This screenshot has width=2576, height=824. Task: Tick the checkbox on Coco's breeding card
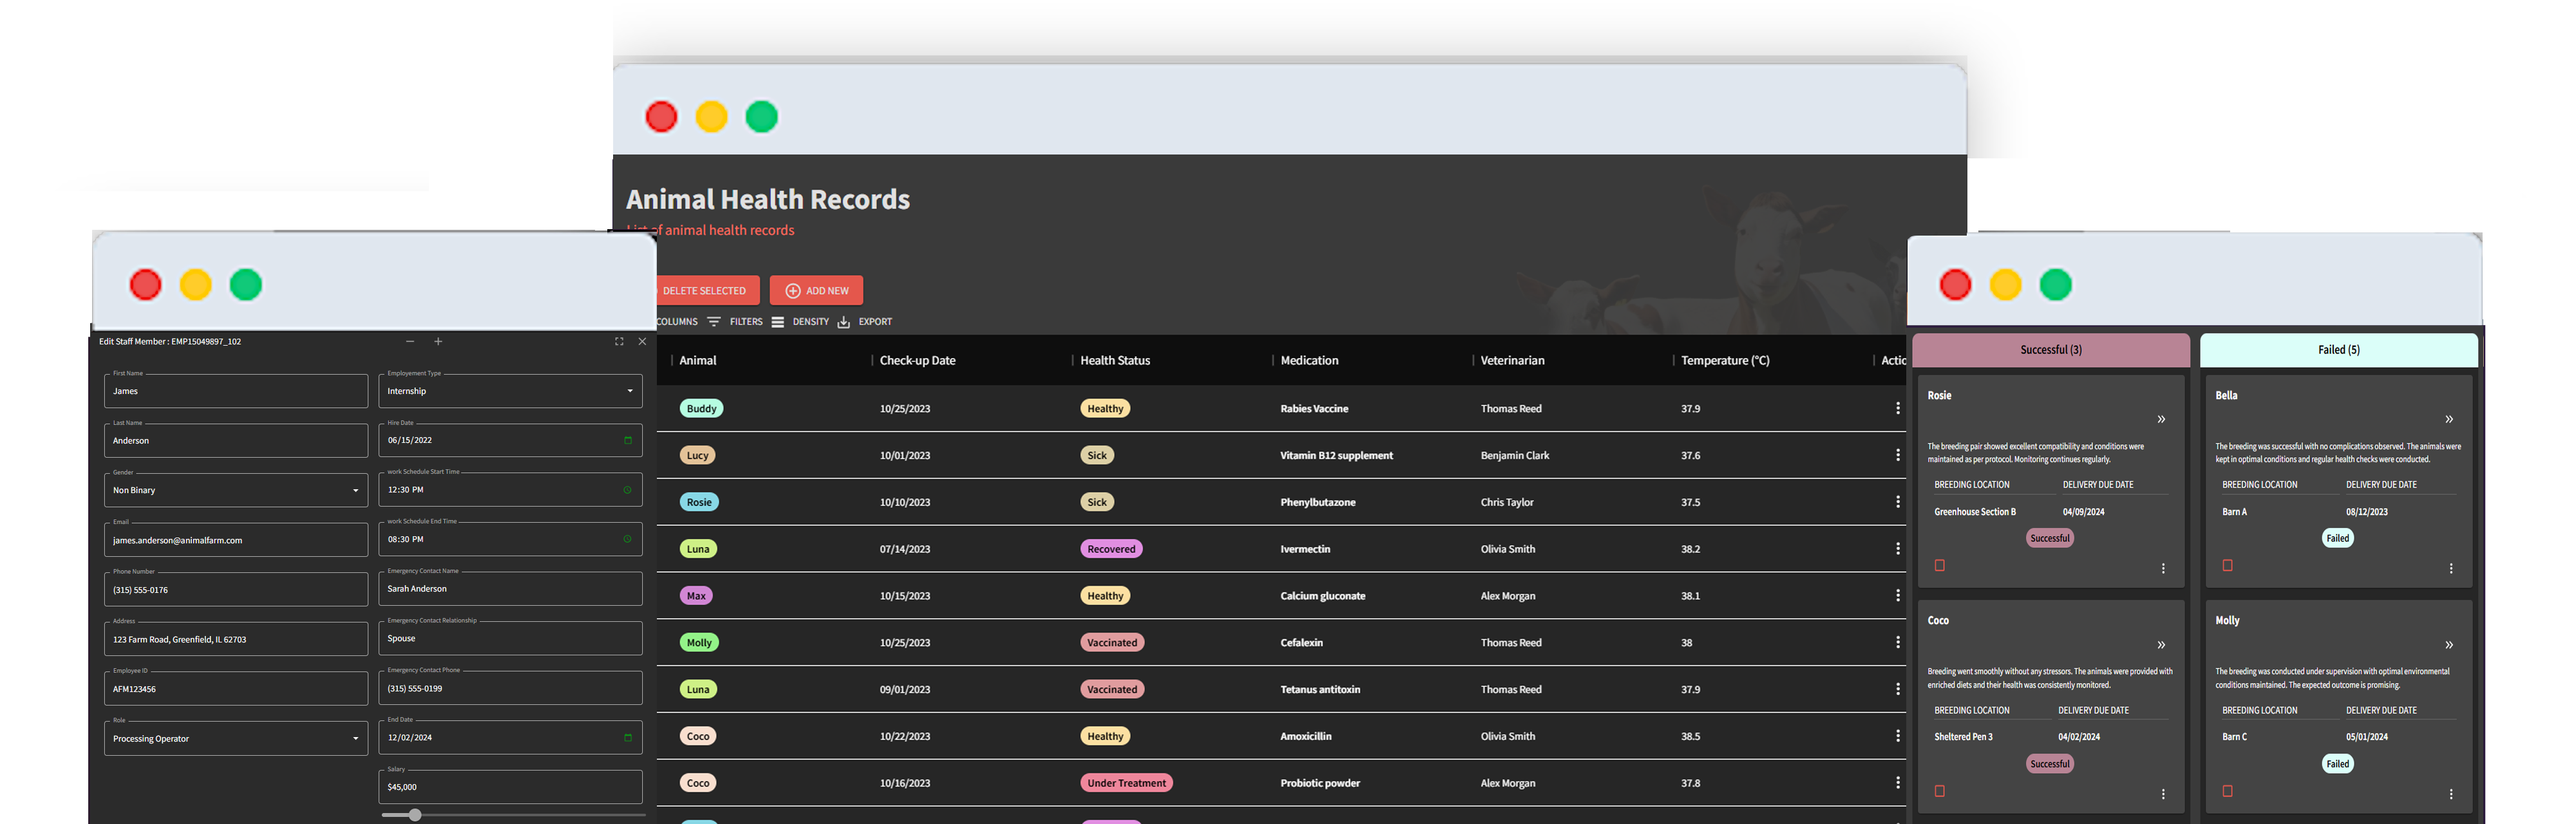1939,790
